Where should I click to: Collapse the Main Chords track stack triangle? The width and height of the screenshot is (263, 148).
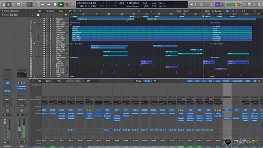coord(35,23)
